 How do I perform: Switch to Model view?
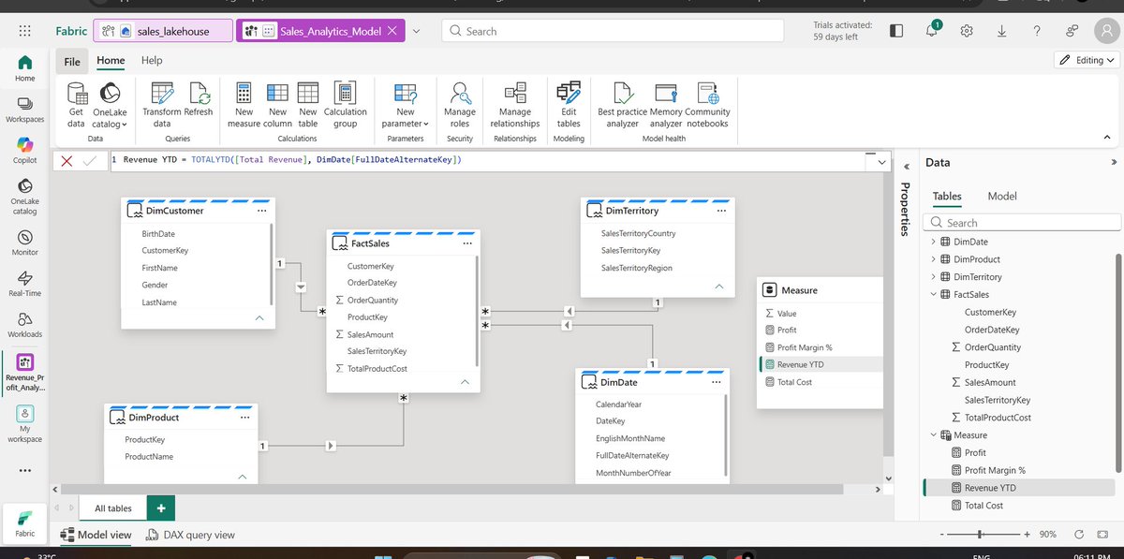(96, 535)
